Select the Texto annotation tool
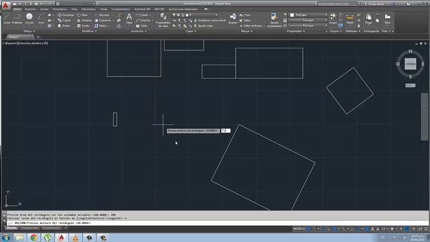 [x=129, y=18]
